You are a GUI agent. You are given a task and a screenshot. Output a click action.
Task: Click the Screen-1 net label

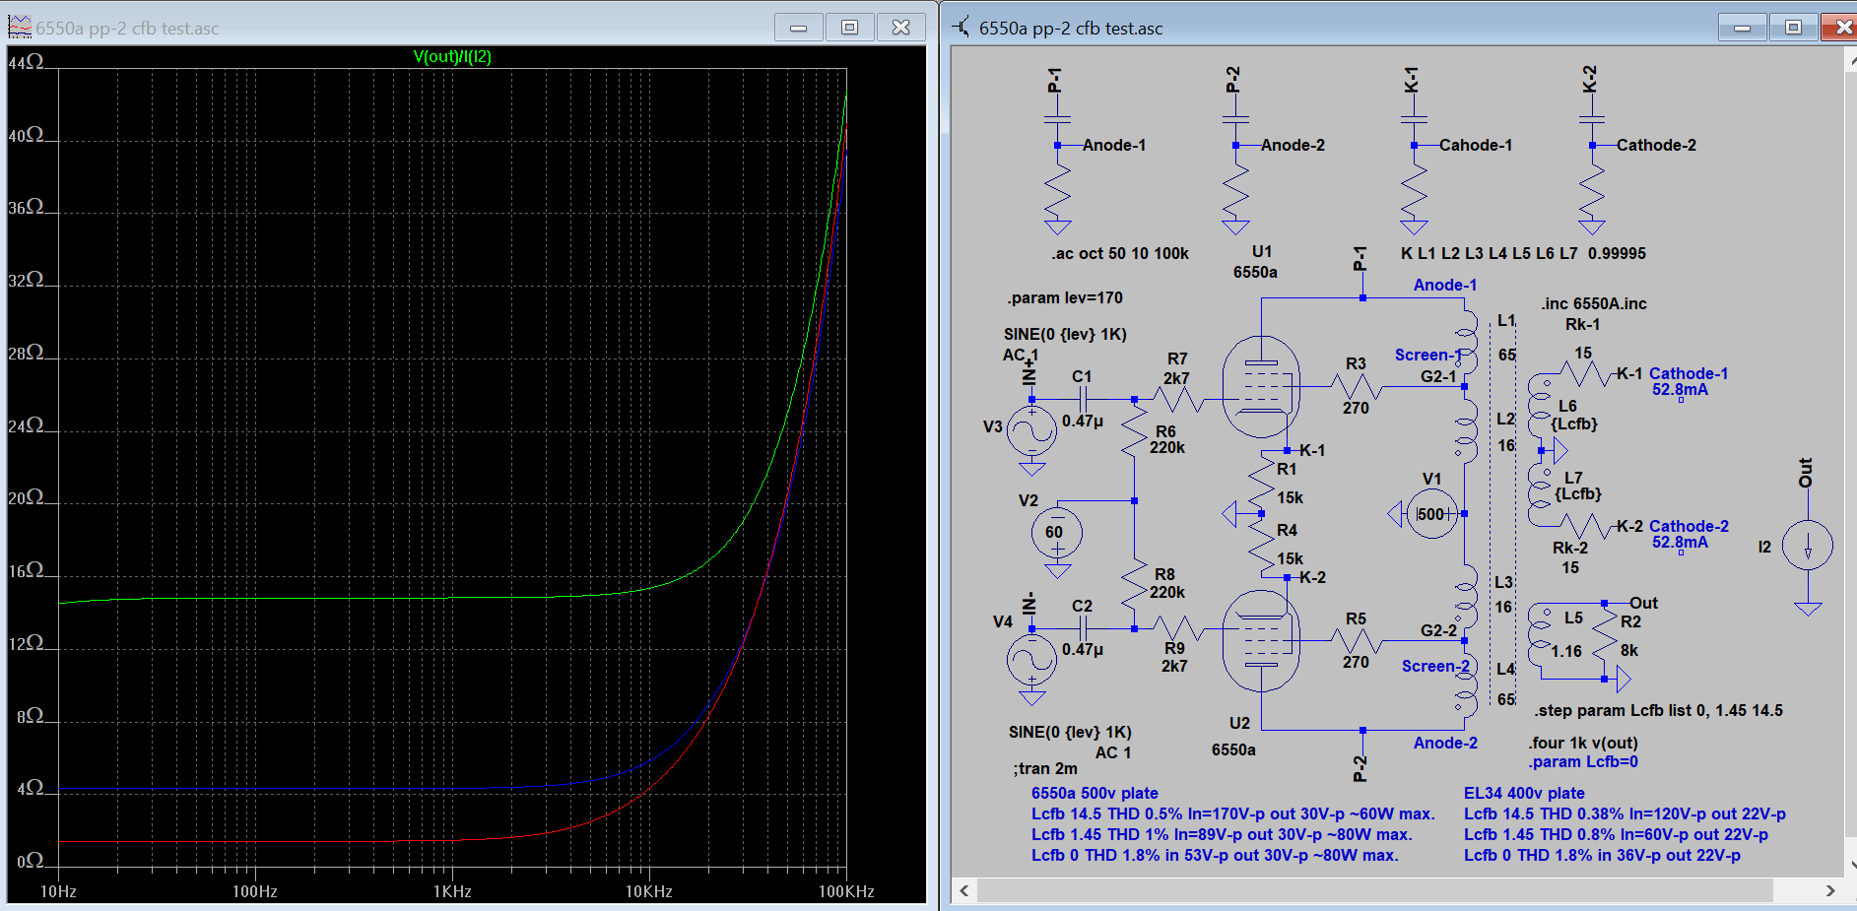1428,355
